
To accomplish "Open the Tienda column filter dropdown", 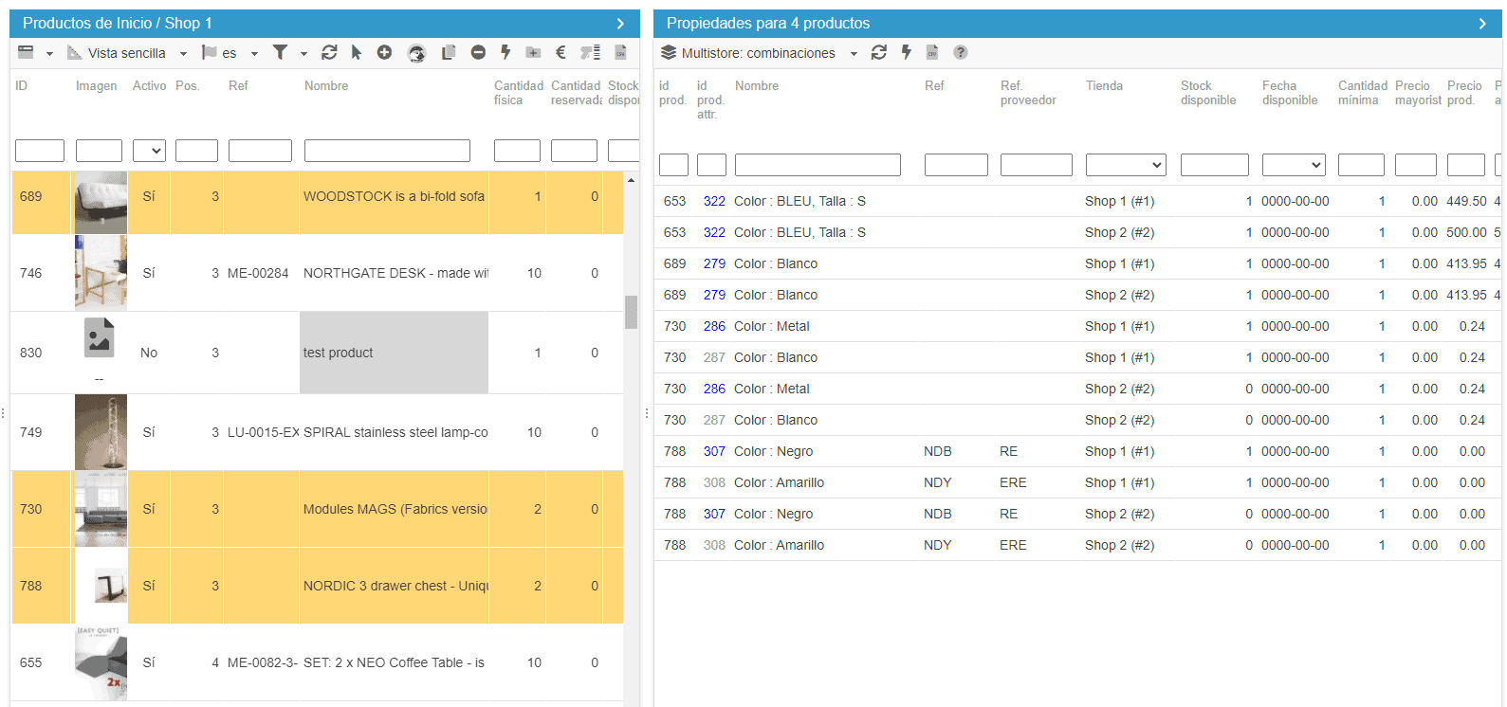I will (1125, 165).
